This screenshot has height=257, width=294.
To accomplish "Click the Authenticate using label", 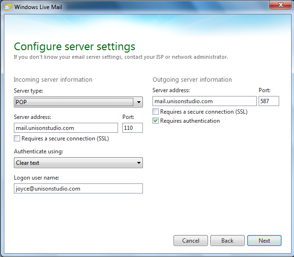I will click(x=38, y=151).
